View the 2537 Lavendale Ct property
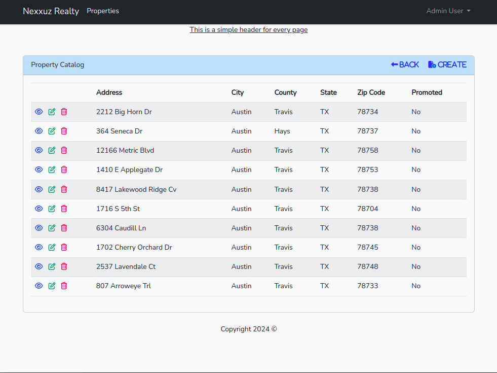Viewport: 497px width, 373px height. pyautogui.click(x=39, y=266)
